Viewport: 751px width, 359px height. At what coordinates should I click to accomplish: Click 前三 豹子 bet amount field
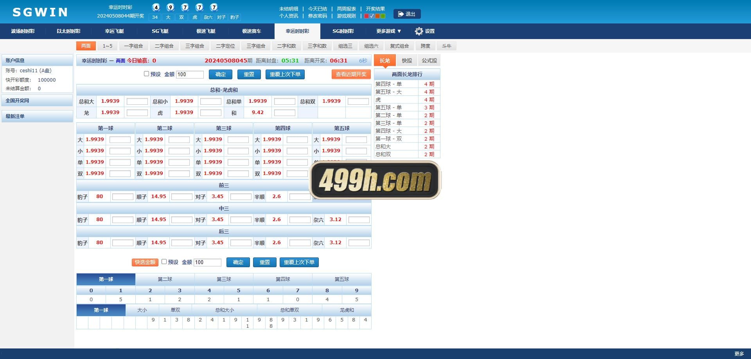tap(123, 197)
